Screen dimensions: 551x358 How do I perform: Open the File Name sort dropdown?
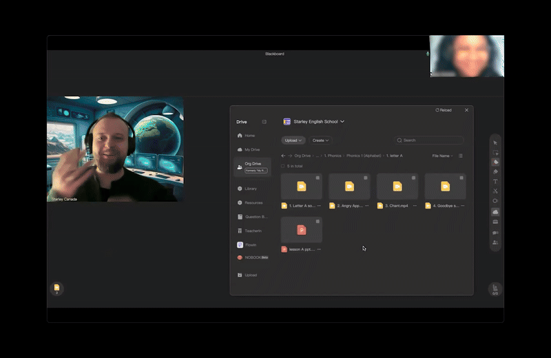point(442,156)
